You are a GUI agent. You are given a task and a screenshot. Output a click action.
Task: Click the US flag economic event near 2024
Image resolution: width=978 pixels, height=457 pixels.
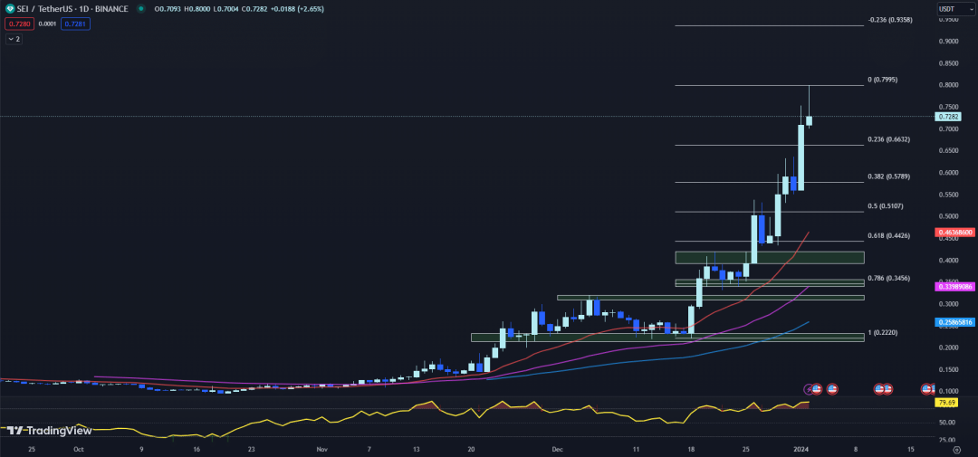pos(816,388)
